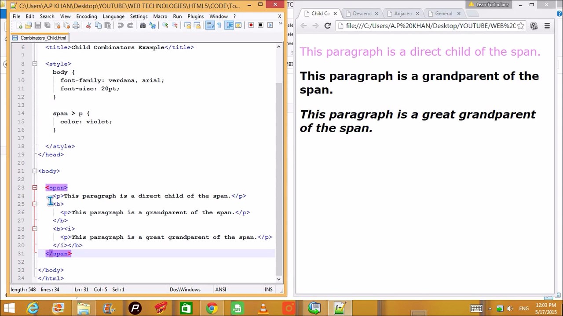Switch to Descend tab in Chrome

point(362,14)
